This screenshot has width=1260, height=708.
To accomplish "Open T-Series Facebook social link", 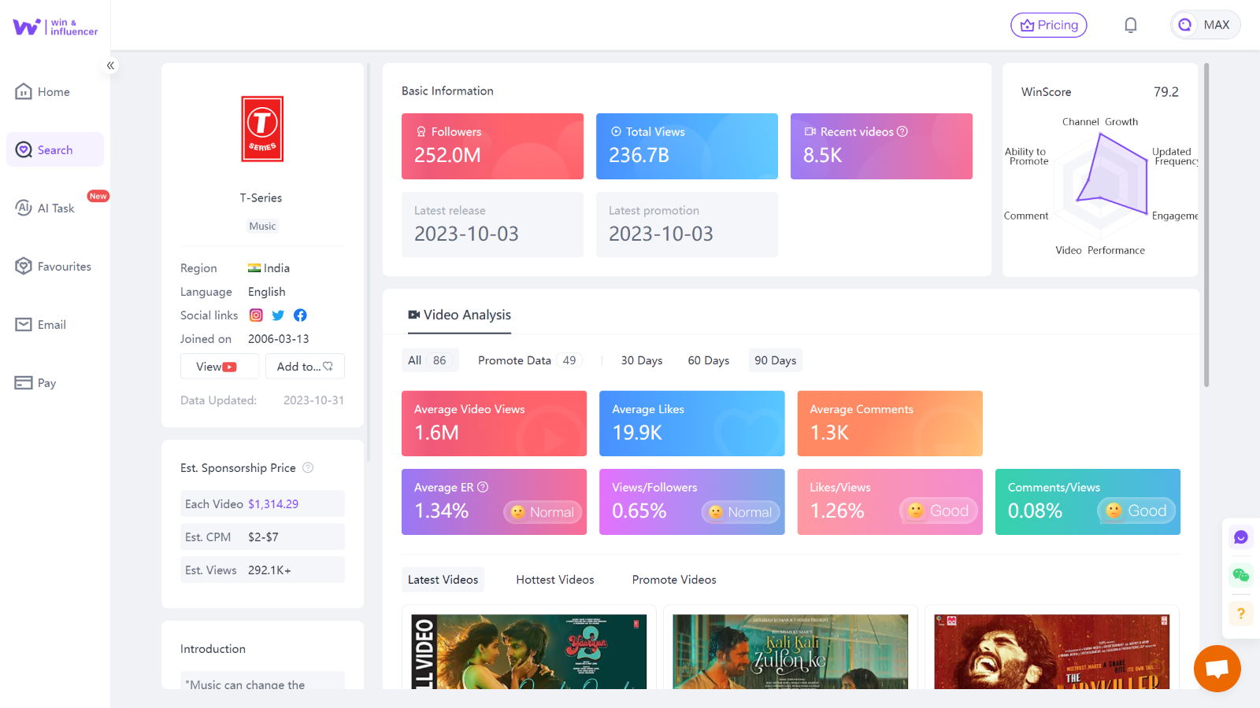I will click(x=300, y=315).
